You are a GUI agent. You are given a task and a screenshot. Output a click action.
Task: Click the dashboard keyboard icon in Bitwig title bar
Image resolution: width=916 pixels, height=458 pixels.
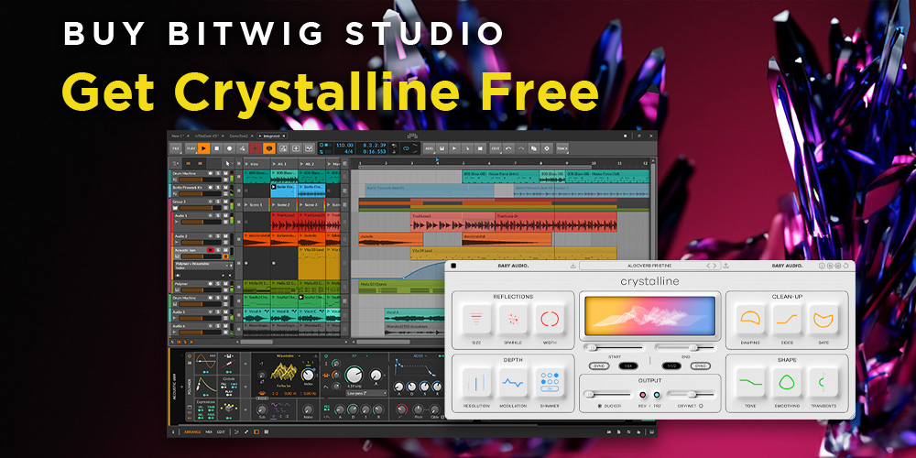(x=411, y=136)
